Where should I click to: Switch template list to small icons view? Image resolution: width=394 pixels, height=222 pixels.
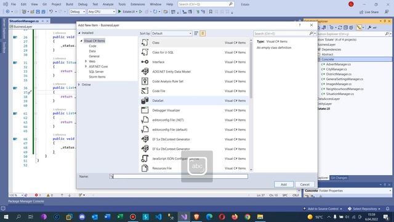pyautogui.click(x=196, y=33)
